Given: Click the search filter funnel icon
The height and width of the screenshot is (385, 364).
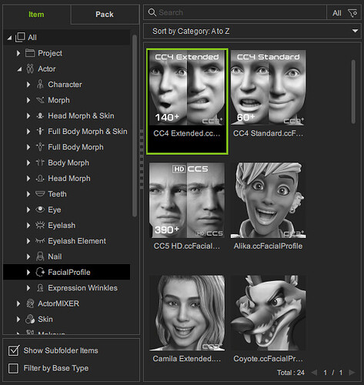Looking at the screenshot, I should coord(352,13).
